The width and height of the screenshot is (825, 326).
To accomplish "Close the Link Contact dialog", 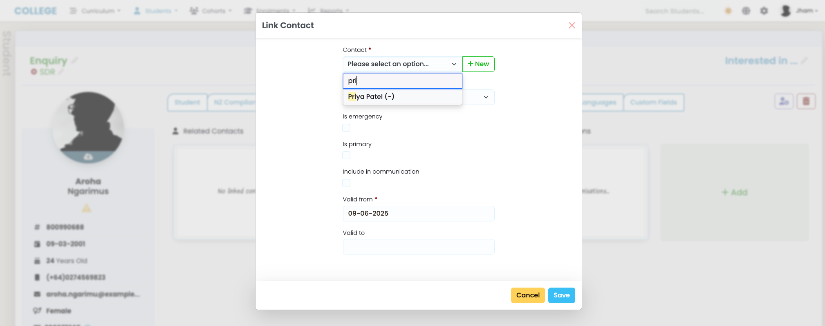I will click(572, 25).
